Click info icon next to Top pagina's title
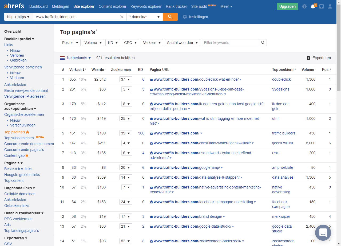The width and height of the screenshot is (341, 246). [x=97, y=30]
